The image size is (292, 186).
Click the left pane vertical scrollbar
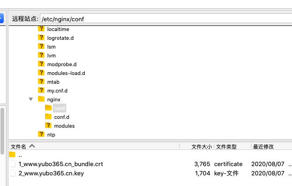tap(2, 131)
